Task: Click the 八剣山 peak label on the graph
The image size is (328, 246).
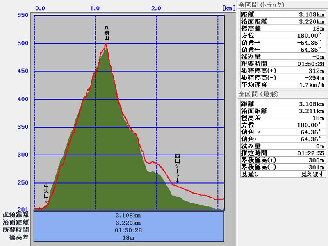Action: (106, 34)
